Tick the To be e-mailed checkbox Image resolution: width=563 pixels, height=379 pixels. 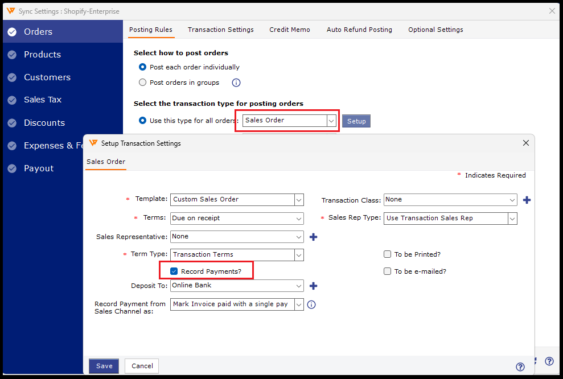388,271
